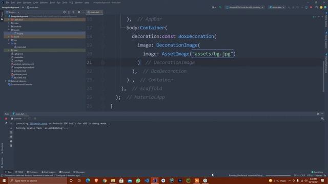Click the red stop button in Run panel
The width and height of the screenshot is (328, 184).
pos(6,119)
